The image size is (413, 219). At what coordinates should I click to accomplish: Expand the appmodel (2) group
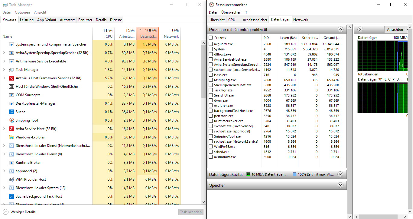[4, 171]
